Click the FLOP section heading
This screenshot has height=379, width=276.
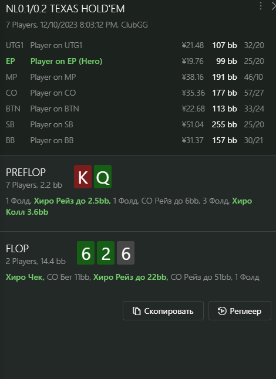pyautogui.click(x=17, y=249)
